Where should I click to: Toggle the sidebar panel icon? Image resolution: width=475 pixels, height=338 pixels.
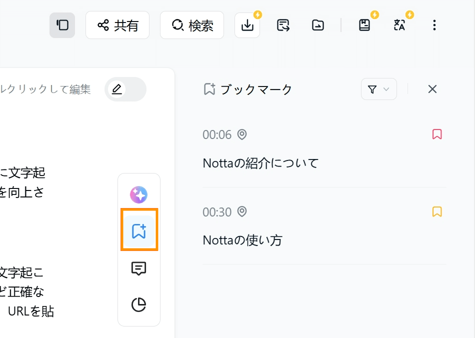pos(62,25)
